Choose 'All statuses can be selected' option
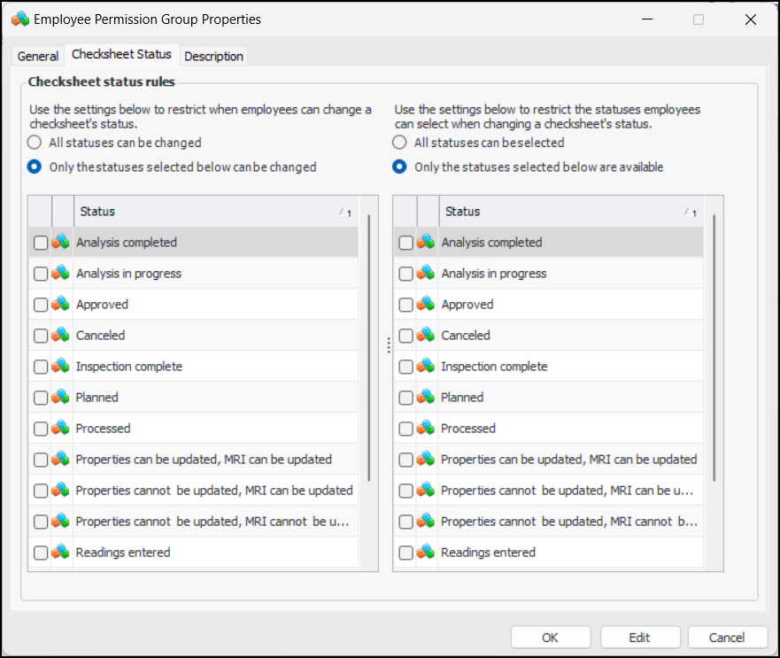 click(400, 143)
